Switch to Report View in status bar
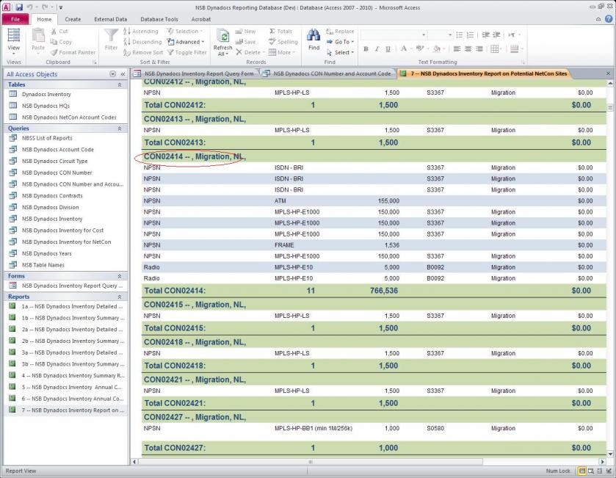This screenshot has width=616, height=478. (582, 471)
